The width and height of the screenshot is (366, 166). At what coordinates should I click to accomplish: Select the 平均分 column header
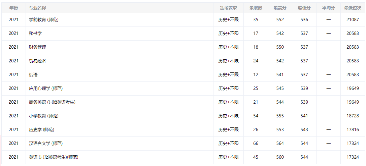pos(328,8)
